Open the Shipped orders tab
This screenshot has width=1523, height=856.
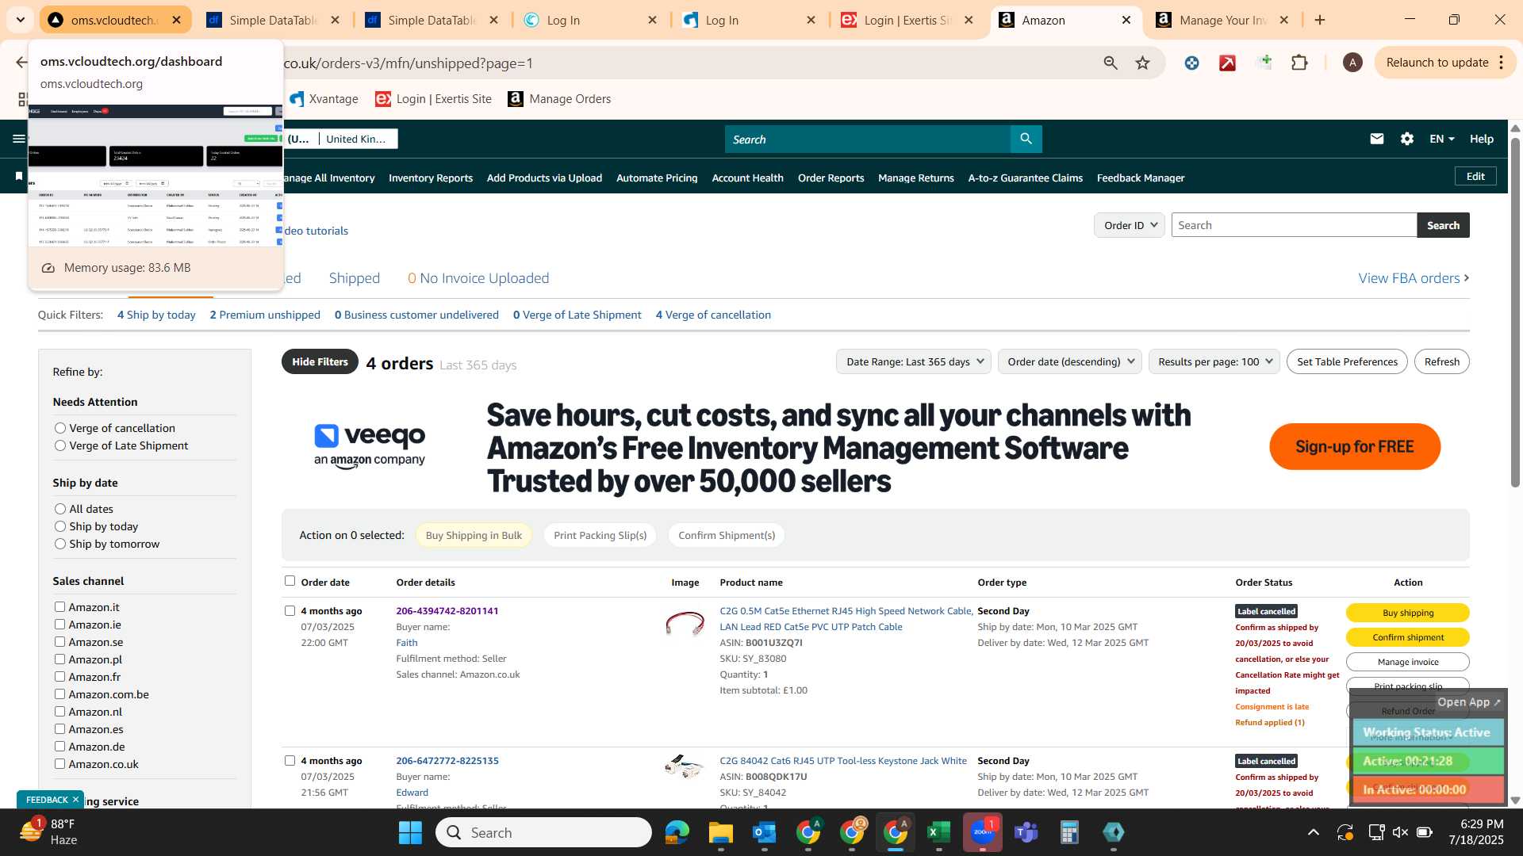tap(354, 278)
